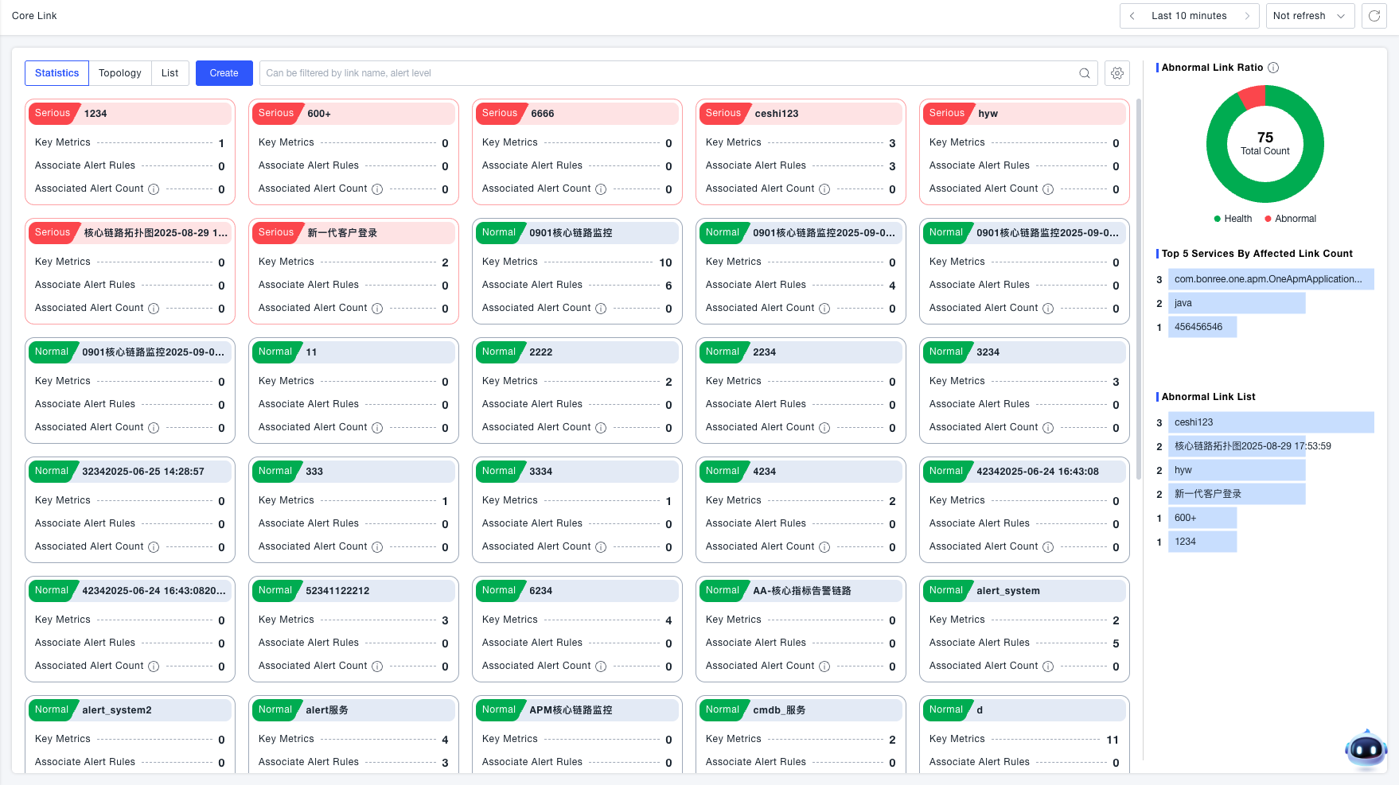Viewport: 1399px width, 785px height.
Task: Expand the Not refresh dropdown
Action: tap(1309, 16)
